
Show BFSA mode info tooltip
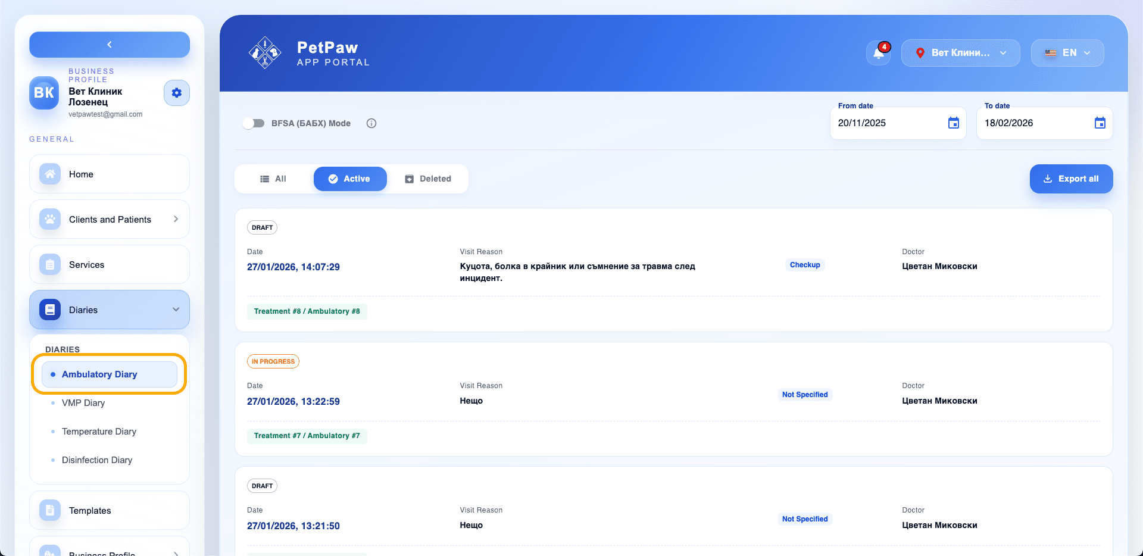pyautogui.click(x=371, y=123)
